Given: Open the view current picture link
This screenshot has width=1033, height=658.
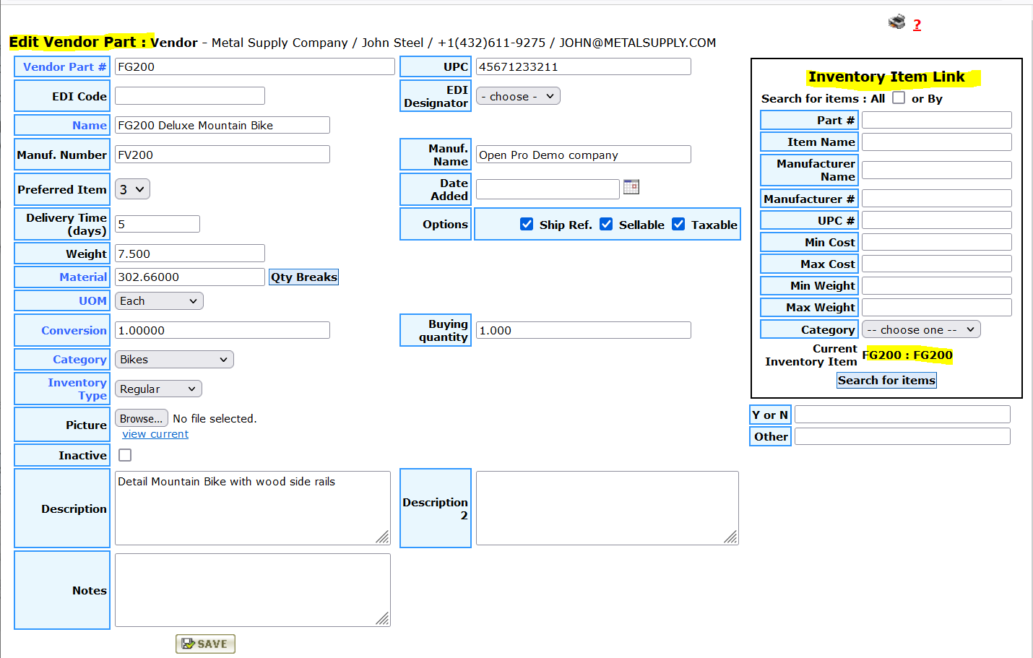Looking at the screenshot, I should point(155,434).
